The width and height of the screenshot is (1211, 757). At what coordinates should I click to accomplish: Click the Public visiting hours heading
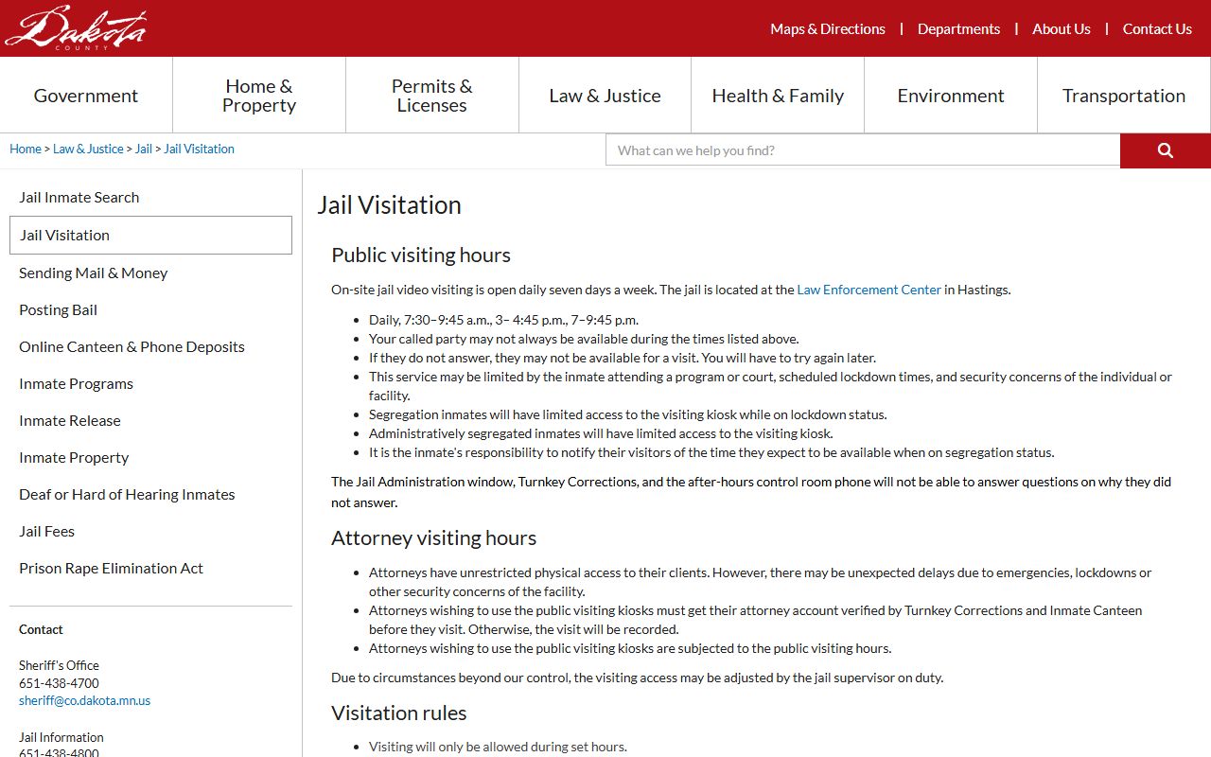(421, 255)
